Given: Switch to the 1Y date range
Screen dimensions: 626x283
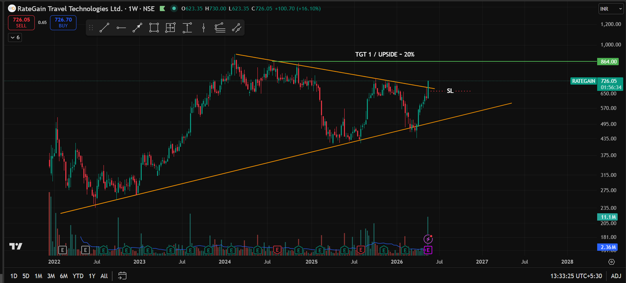Looking at the screenshot, I should (92, 275).
